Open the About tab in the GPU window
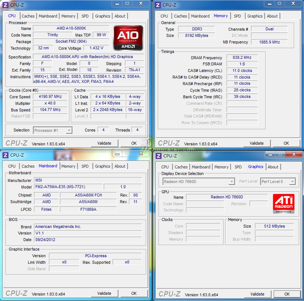The image size is (304, 301). click(x=273, y=167)
